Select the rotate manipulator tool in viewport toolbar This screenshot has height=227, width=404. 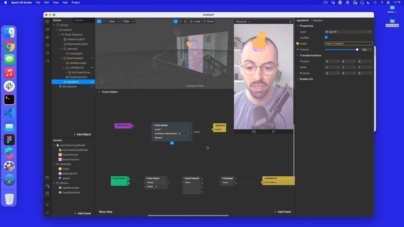tap(181, 21)
